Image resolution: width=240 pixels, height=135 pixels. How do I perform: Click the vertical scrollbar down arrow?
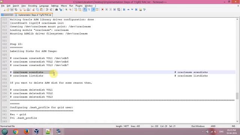tap(237, 121)
